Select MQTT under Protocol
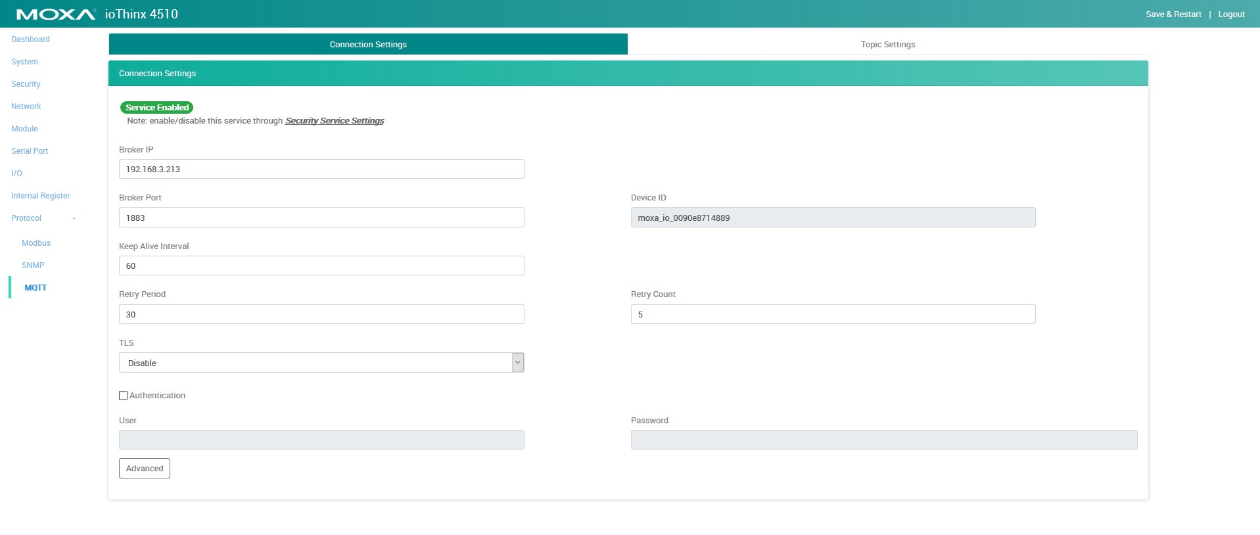Screen dimensions: 1260x535 pyautogui.click(x=35, y=288)
